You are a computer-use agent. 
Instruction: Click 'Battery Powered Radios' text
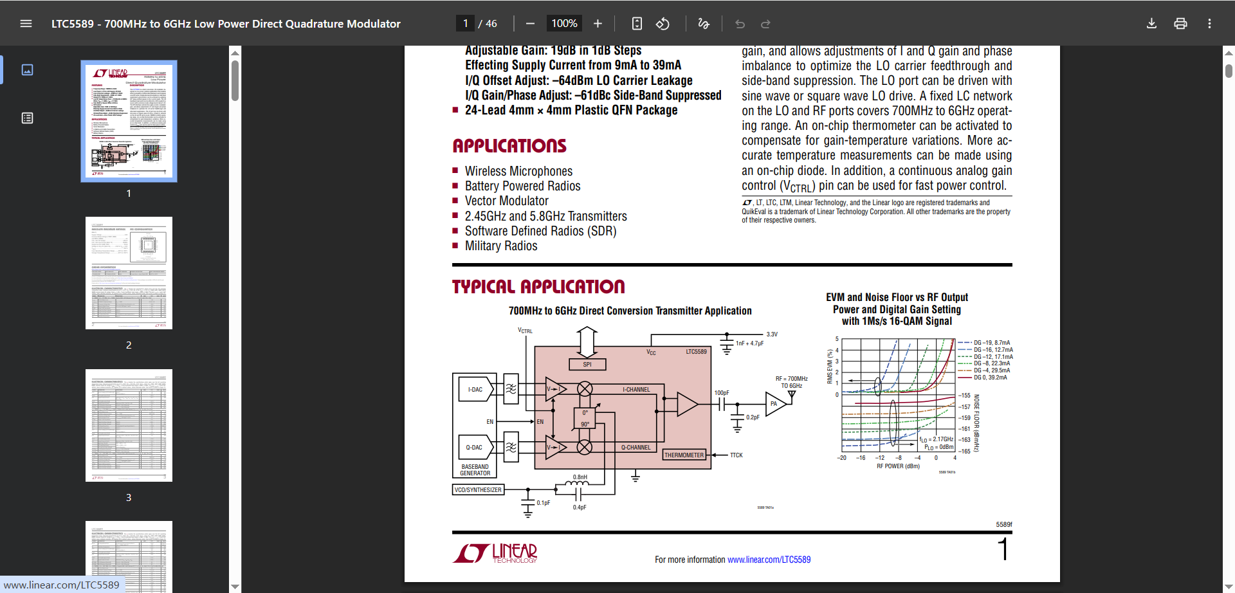click(x=522, y=186)
